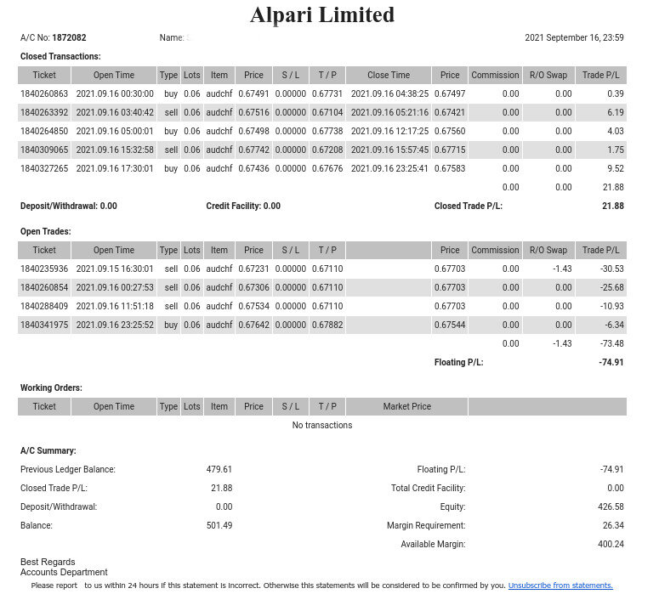The image size is (659, 611).
Task: Click the Credit Facility: 0.00 label
Action: click(243, 206)
